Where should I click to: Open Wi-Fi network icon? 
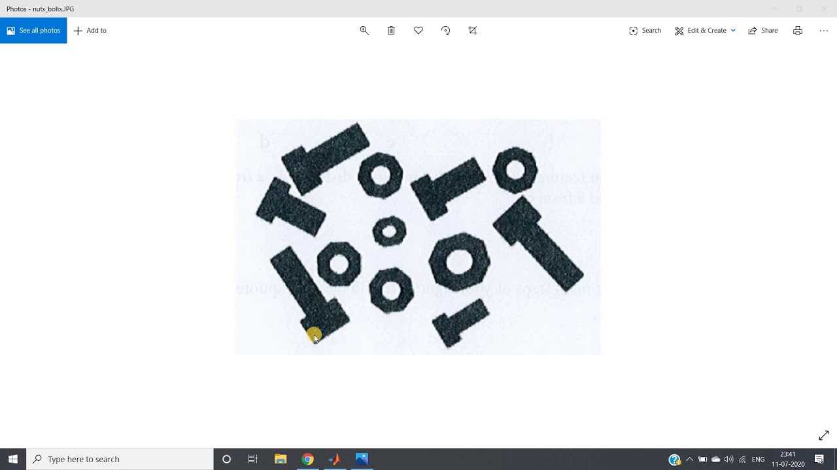coord(742,460)
